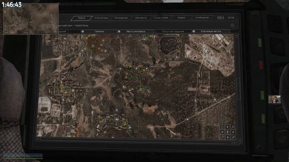Switch to the Статистика tab
Viewport: 289px width, 162px height.
tap(101, 18)
